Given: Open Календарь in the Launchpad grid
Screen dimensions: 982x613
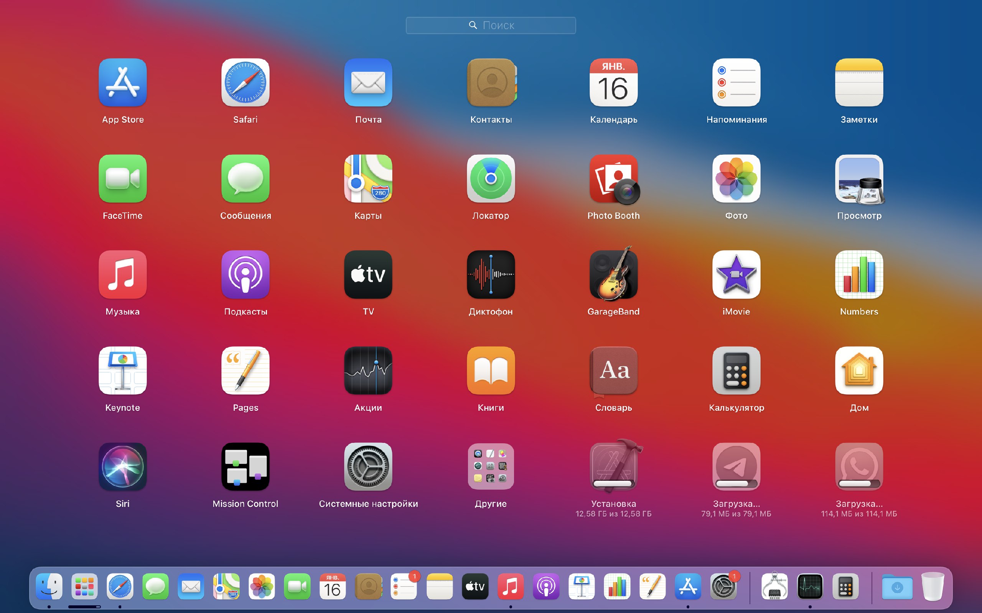Looking at the screenshot, I should [x=613, y=83].
